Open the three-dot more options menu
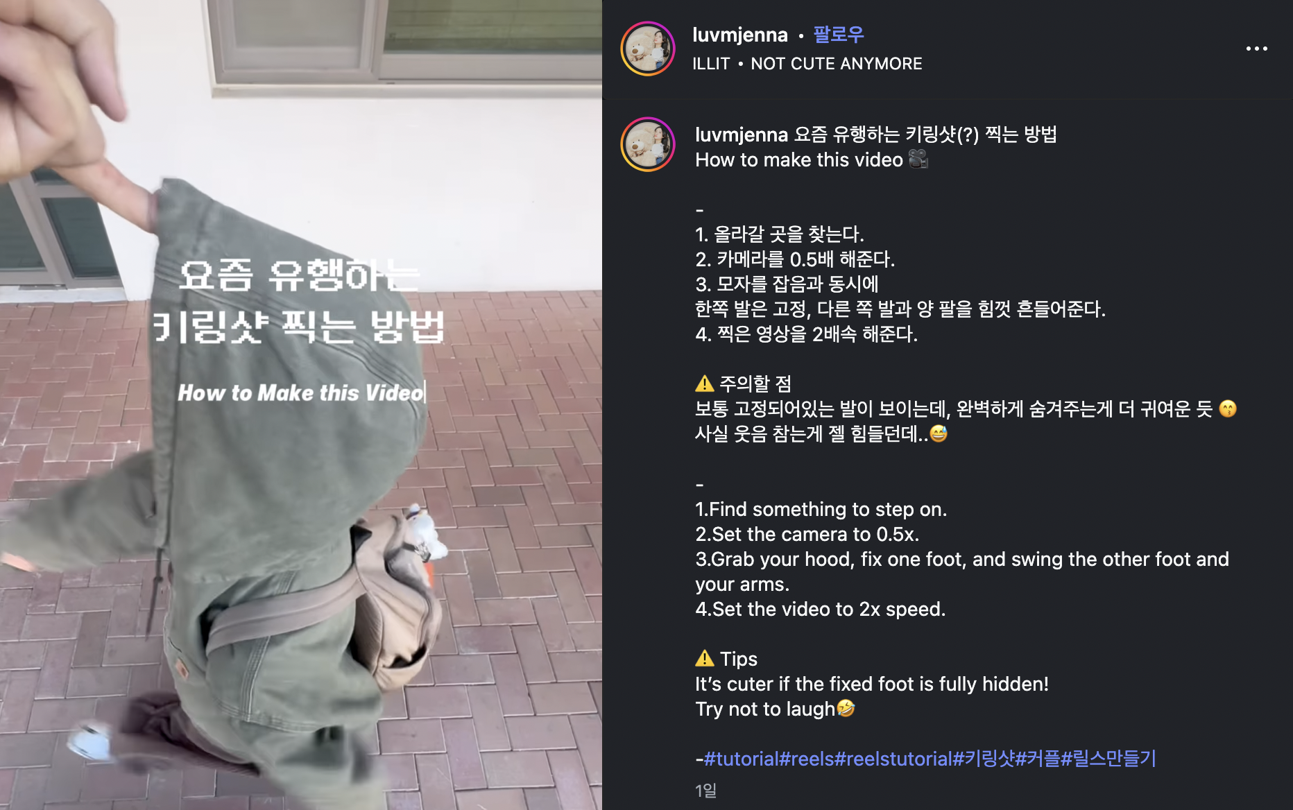The image size is (1293, 810). tap(1256, 49)
